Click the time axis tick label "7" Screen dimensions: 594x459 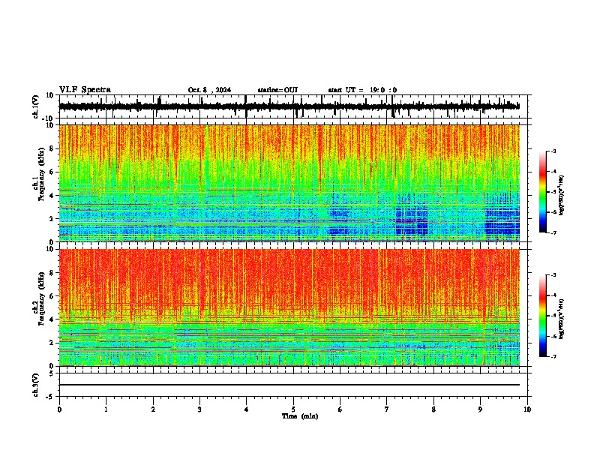387,409
